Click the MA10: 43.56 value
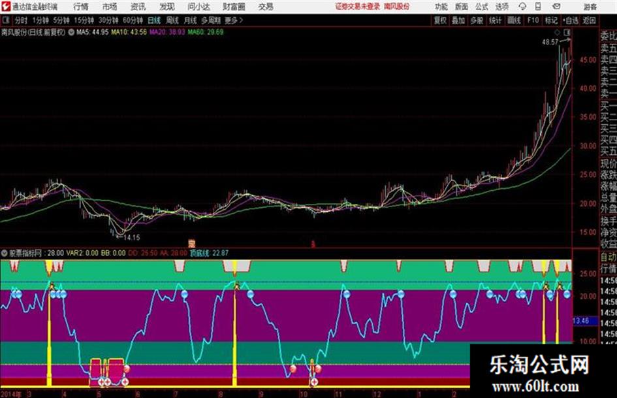Screen dimensions: 617x398 (129, 32)
